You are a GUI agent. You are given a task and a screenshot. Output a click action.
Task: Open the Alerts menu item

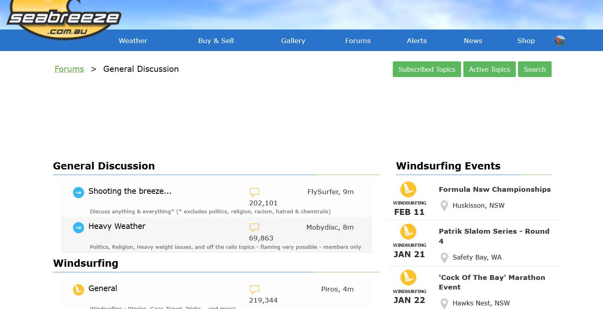pos(417,41)
